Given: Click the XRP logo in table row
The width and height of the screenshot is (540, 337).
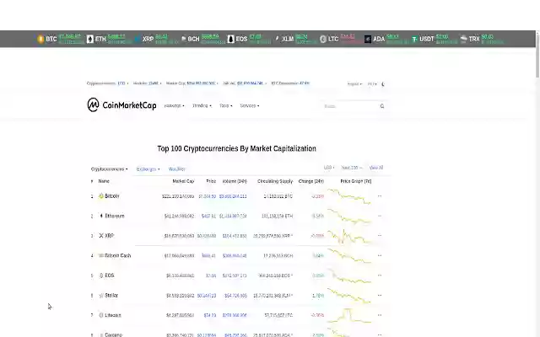Looking at the screenshot, I should (x=101, y=236).
